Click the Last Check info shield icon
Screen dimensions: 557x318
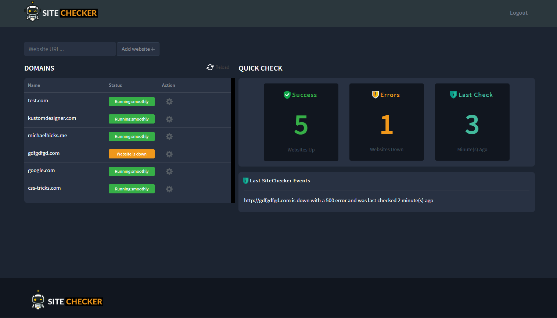[x=453, y=95]
